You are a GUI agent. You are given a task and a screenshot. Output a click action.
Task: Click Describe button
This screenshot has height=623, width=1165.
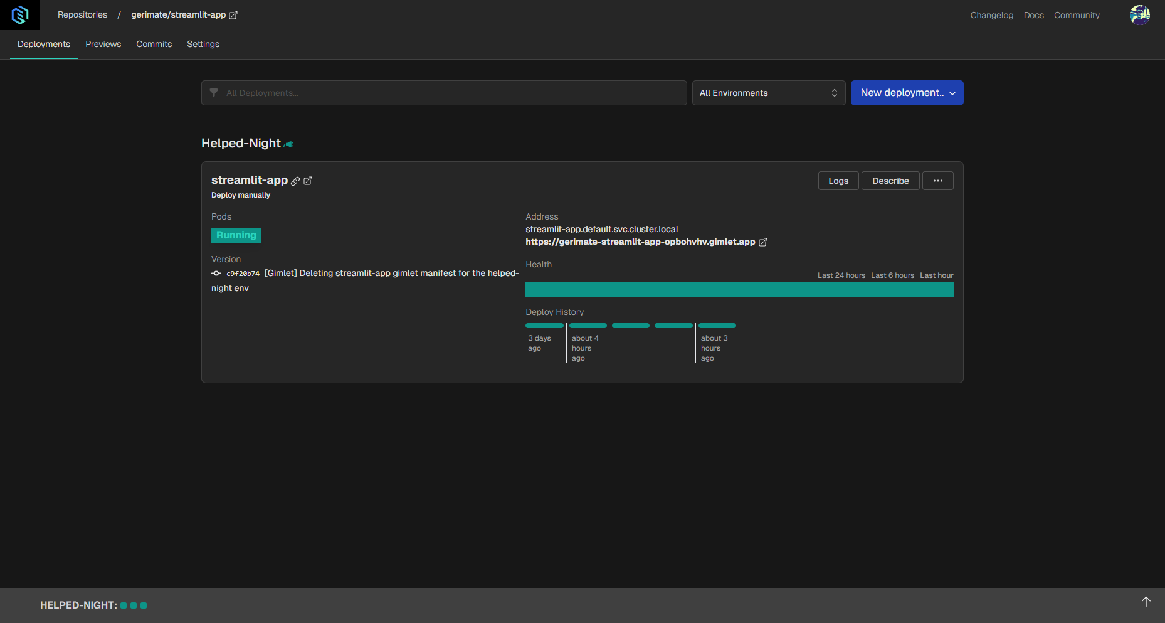click(890, 181)
